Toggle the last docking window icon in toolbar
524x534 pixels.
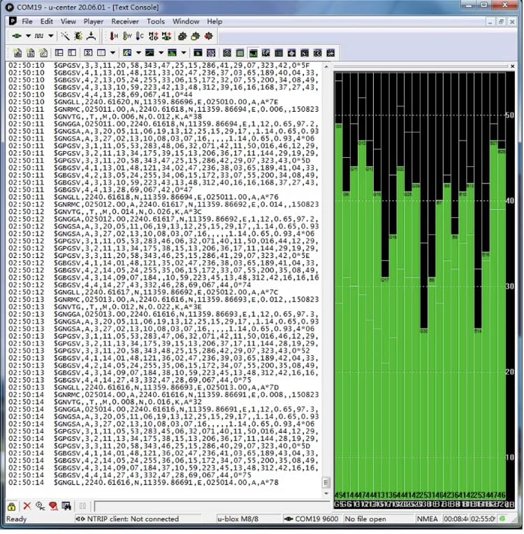pyautogui.click(x=330, y=53)
